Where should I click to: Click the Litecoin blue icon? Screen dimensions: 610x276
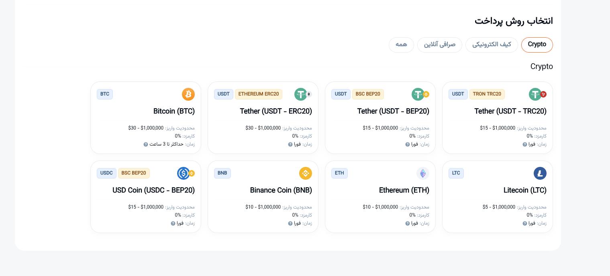click(x=540, y=173)
